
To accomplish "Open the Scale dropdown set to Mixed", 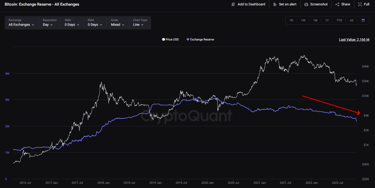I will click(118, 23).
